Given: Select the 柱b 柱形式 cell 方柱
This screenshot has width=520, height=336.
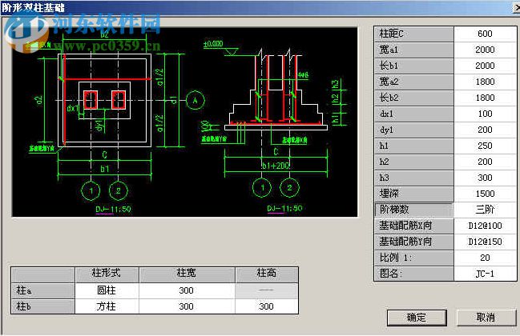Looking at the screenshot, I should [x=107, y=306].
